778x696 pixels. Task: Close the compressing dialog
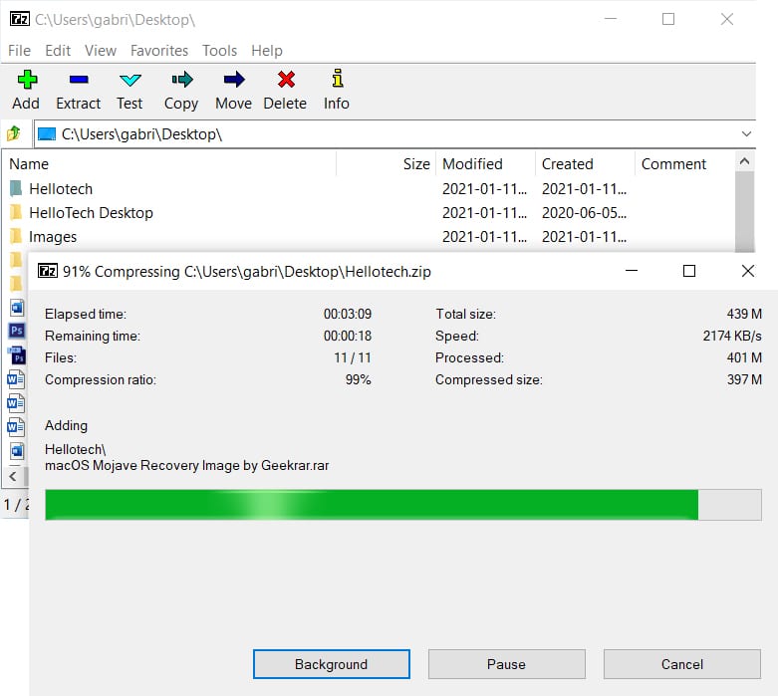pyautogui.click(x=748, y=271)
